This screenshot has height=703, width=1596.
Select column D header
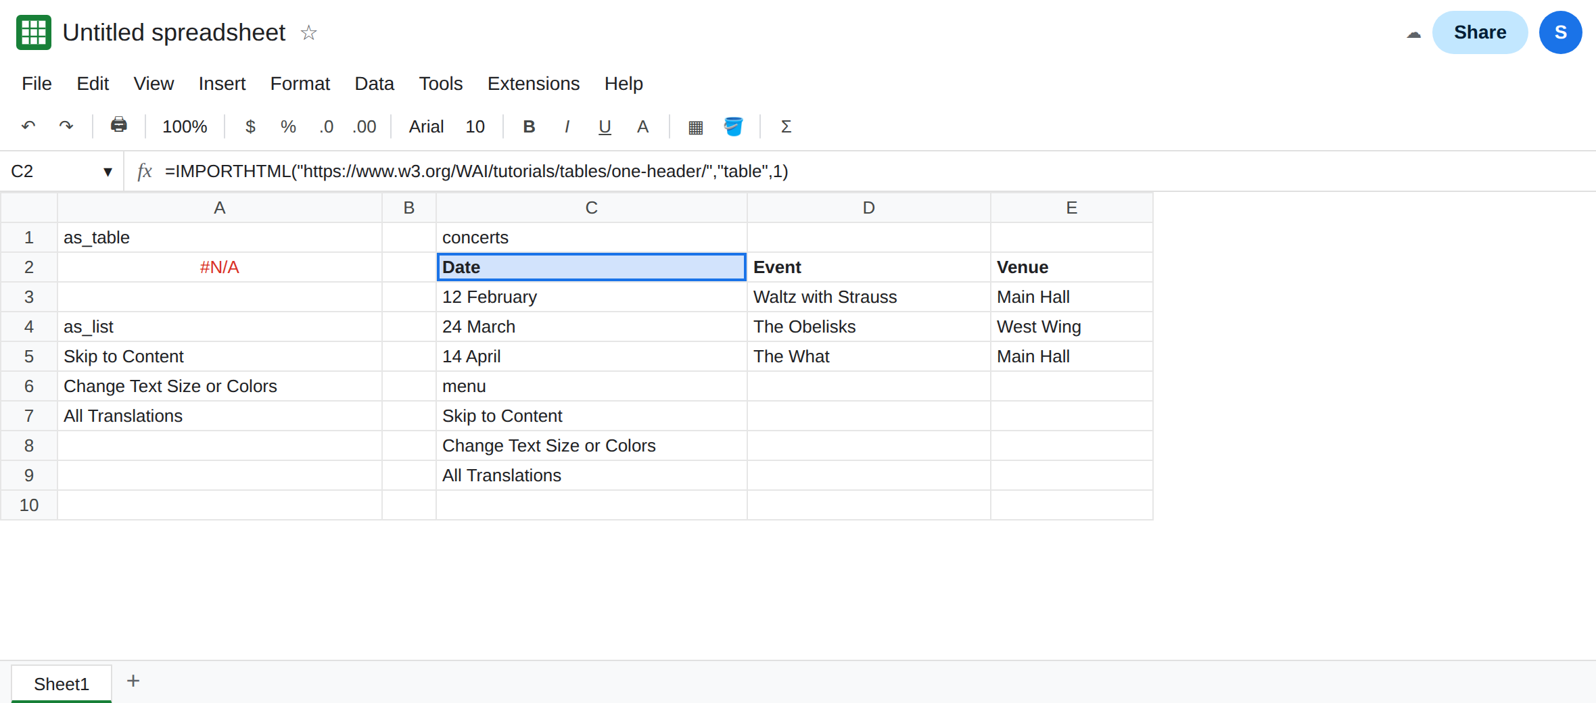pos(869,208)
